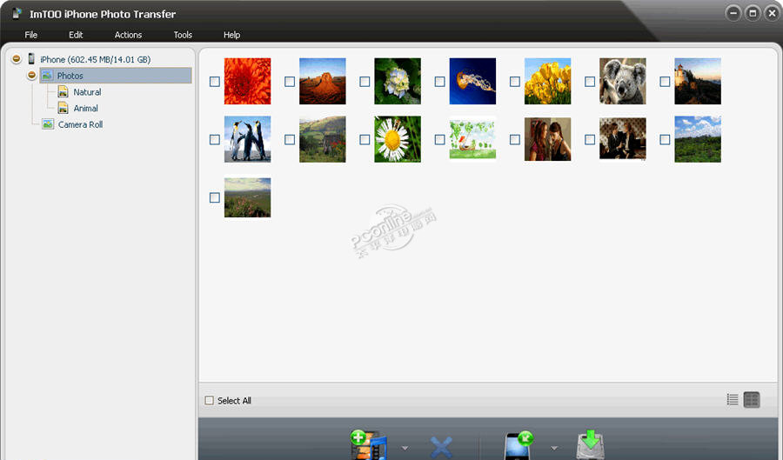This screenshot has width=783, height=460.
Task: Tick the checkbox next to koala photo
Action: (x=590, y=82)
